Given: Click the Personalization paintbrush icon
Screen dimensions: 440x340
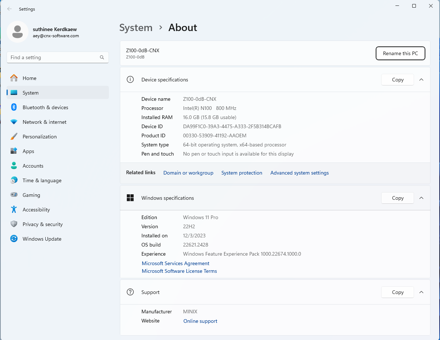Looking at the screenshot, I should point(14,137).
